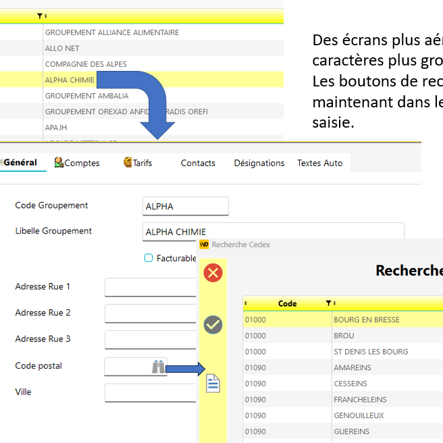Click the Code Groupement field containing ALPHA
Image resolution: width=443 pixels, height=443 pixels.
click(x=186, y=206)
